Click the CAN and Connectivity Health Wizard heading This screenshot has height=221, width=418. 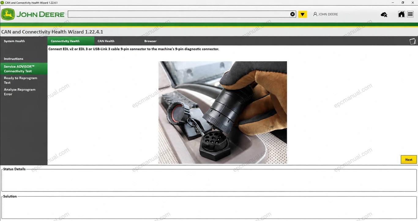[x=52, y=32]
